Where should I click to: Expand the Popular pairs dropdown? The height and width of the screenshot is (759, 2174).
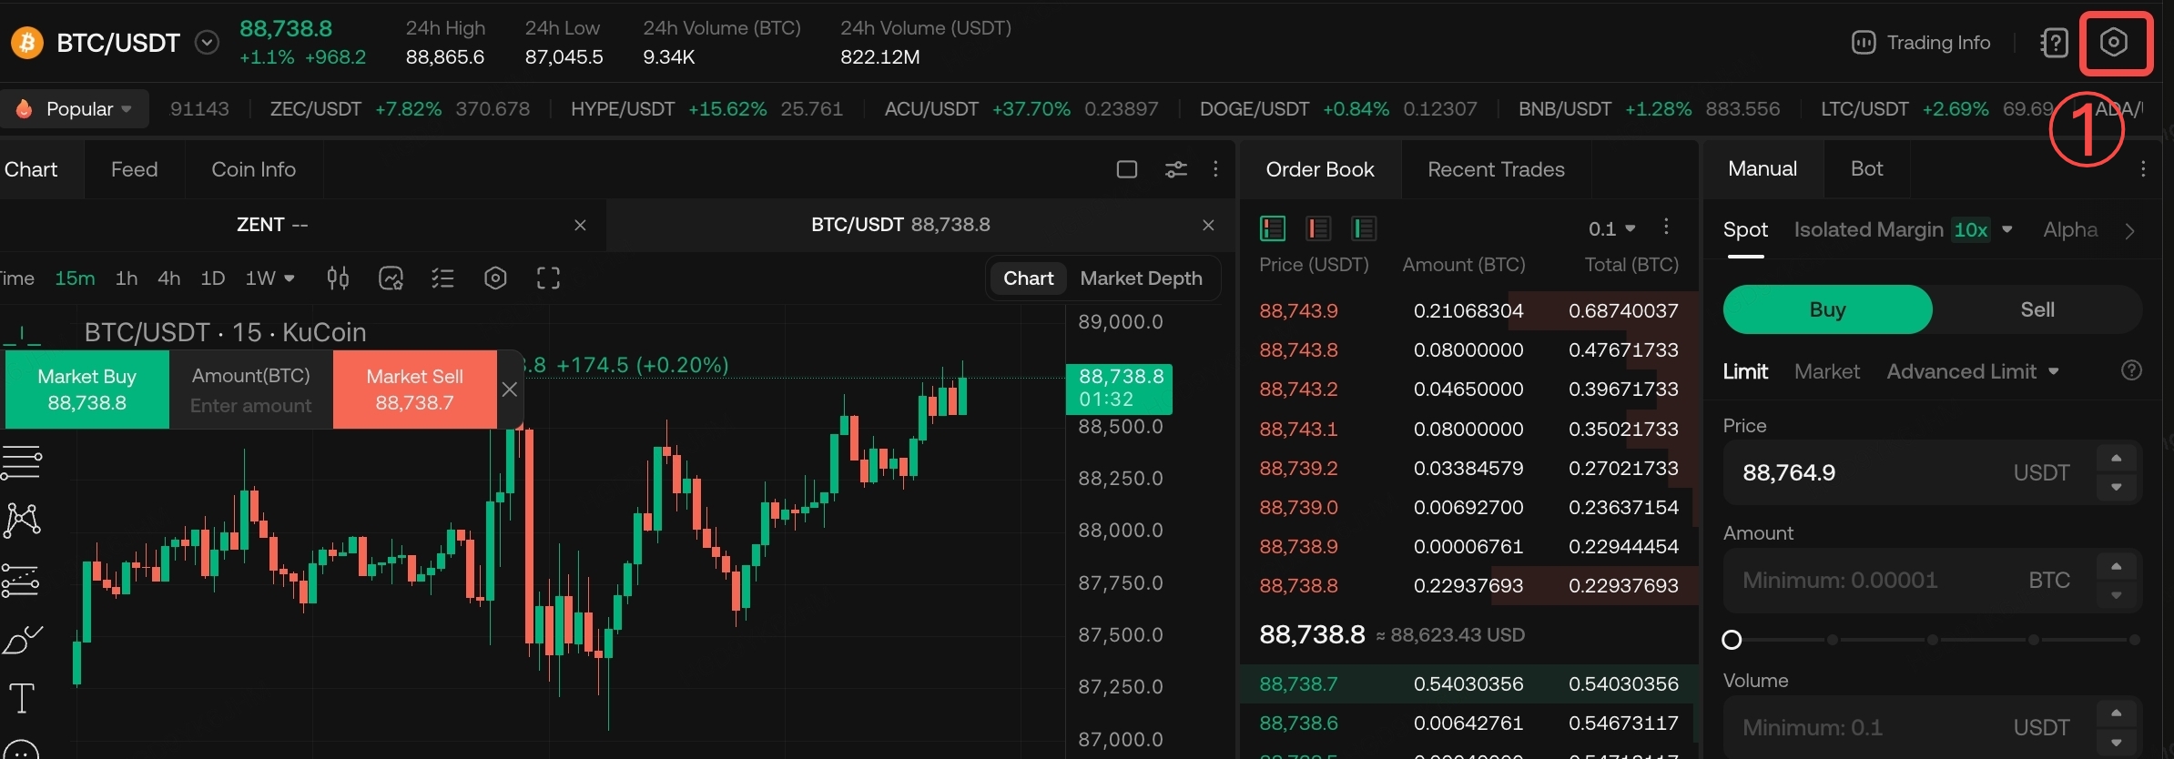pyautogui.click(x=78, y=109)
